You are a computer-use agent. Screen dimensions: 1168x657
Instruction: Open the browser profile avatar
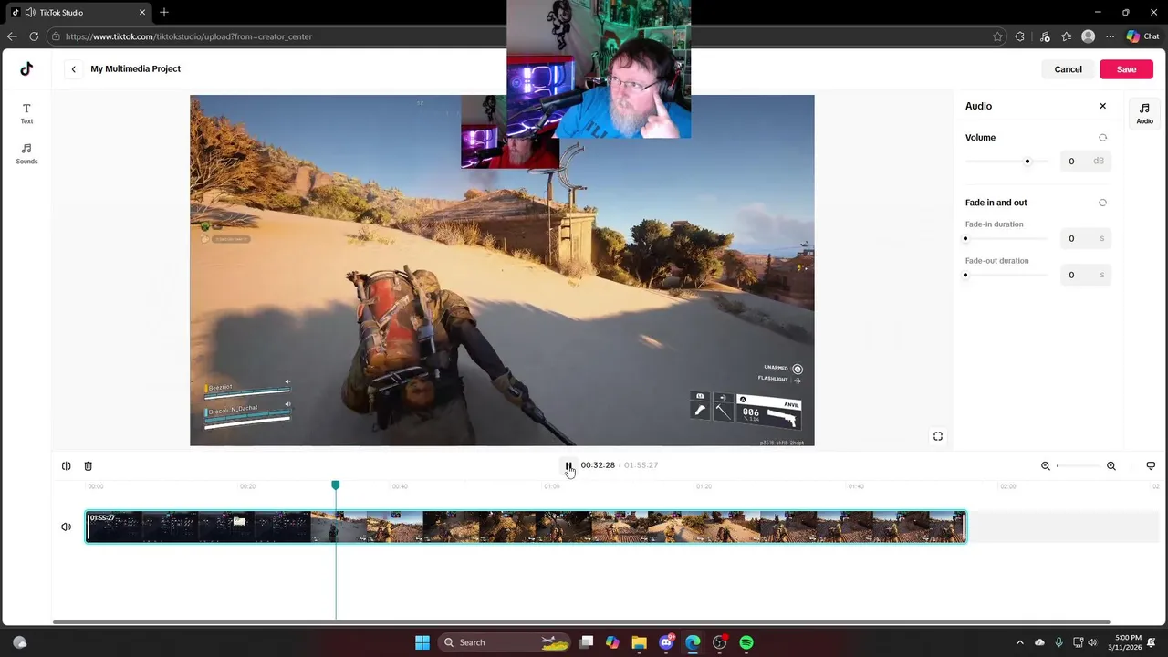click(x=1088, y=36)
